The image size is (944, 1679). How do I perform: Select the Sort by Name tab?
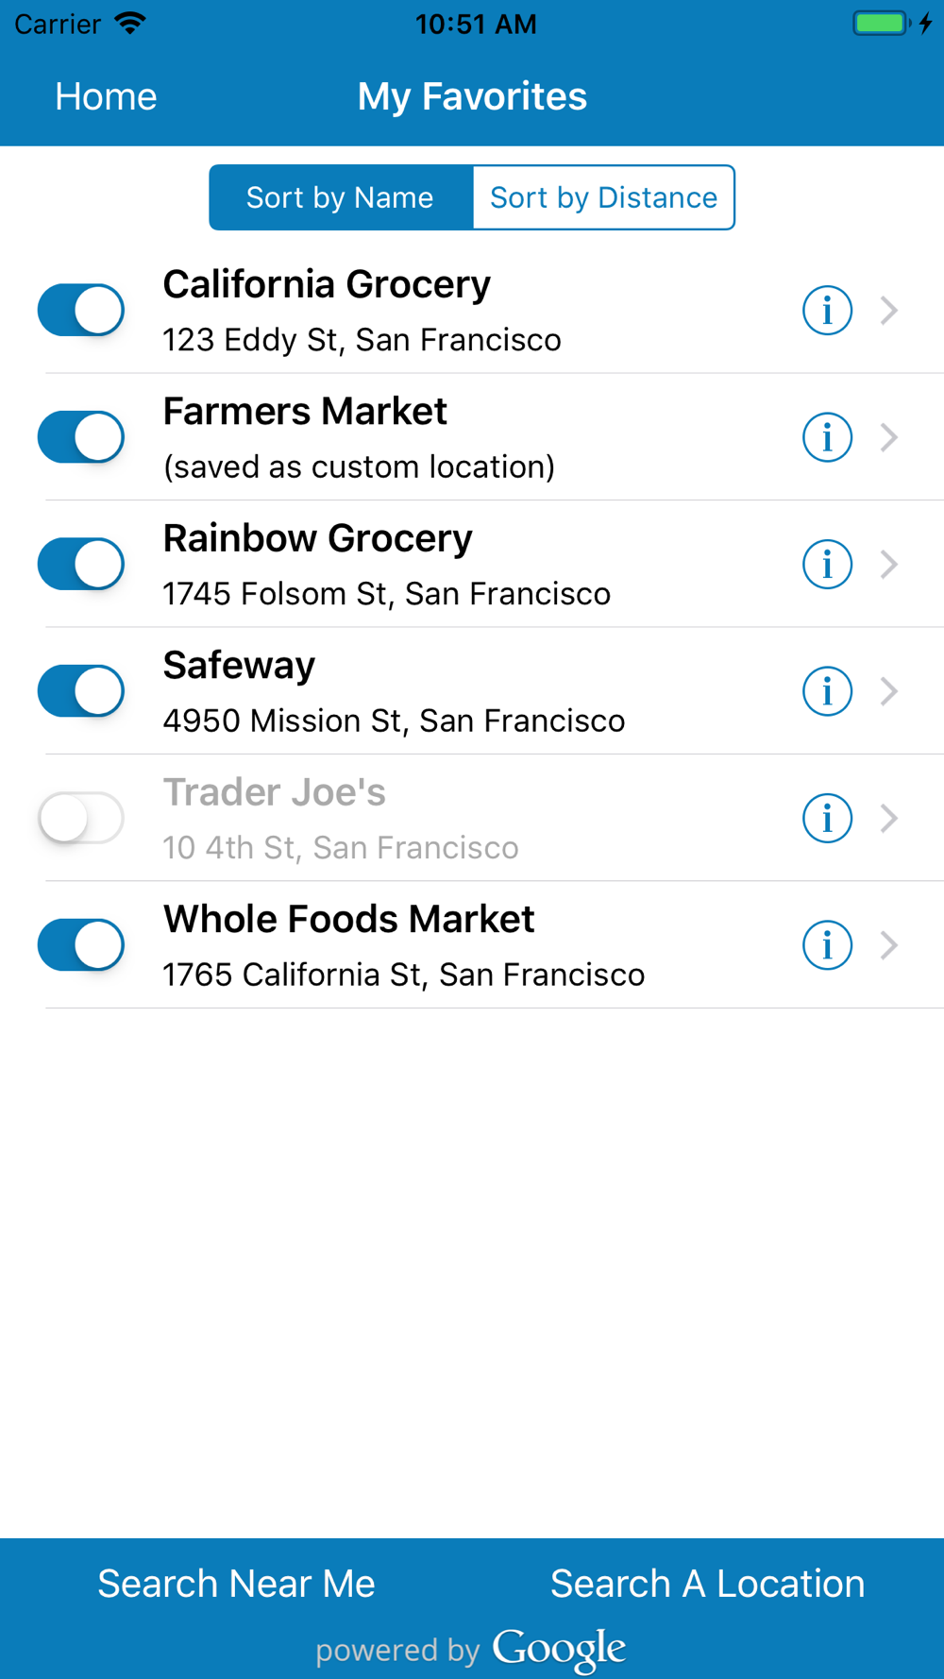340,197
